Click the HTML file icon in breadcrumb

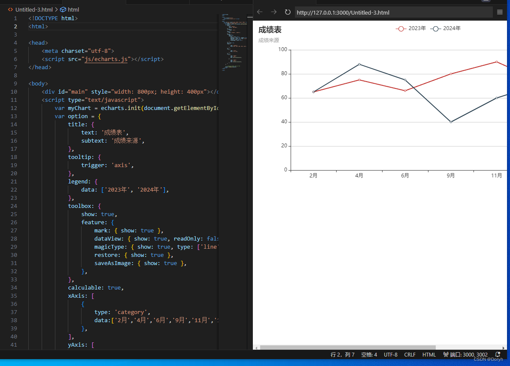point(10,10)
